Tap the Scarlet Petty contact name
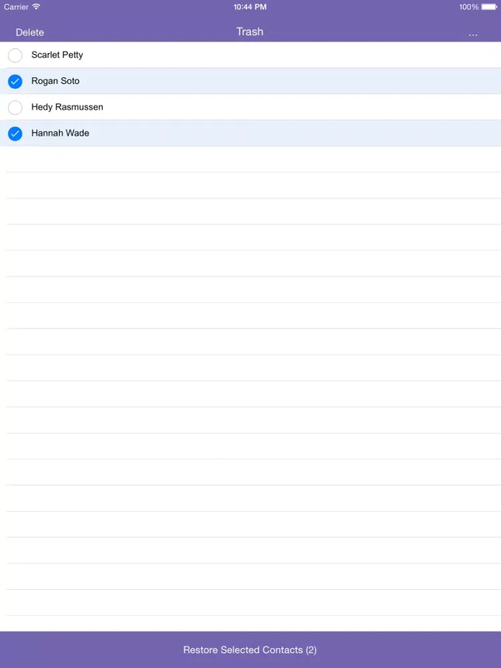501x668 pixels. coord(57,55)
